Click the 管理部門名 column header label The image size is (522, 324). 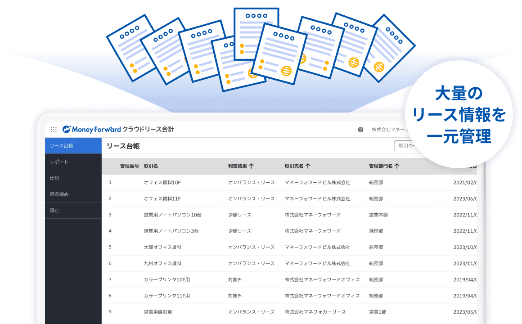tap(381, 166)
